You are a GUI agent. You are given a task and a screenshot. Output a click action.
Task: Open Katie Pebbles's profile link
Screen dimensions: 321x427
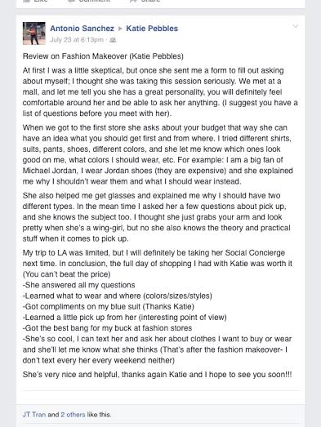click(x=152, y=29)
